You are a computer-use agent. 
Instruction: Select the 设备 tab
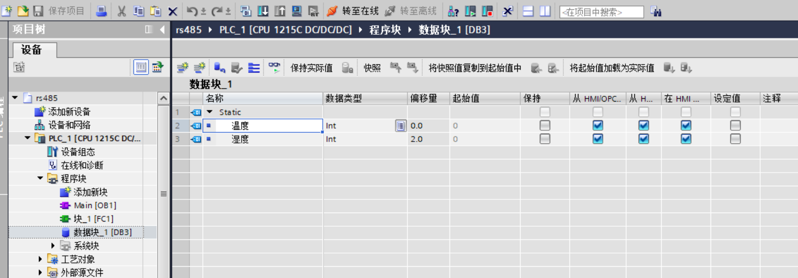32,50
